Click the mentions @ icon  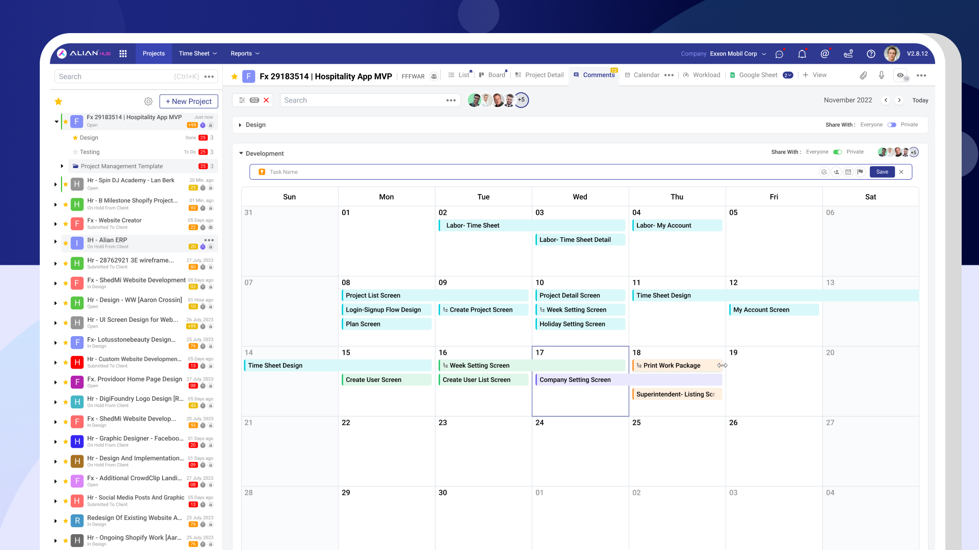pos(825,54)
